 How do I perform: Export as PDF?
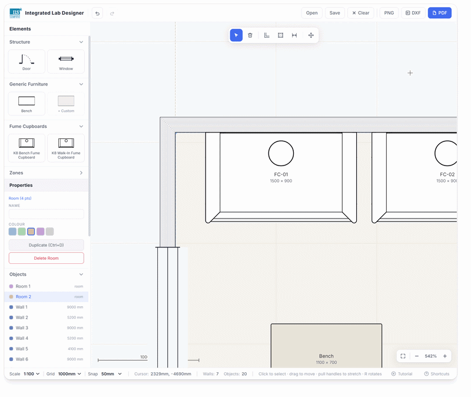click(439, 13)
